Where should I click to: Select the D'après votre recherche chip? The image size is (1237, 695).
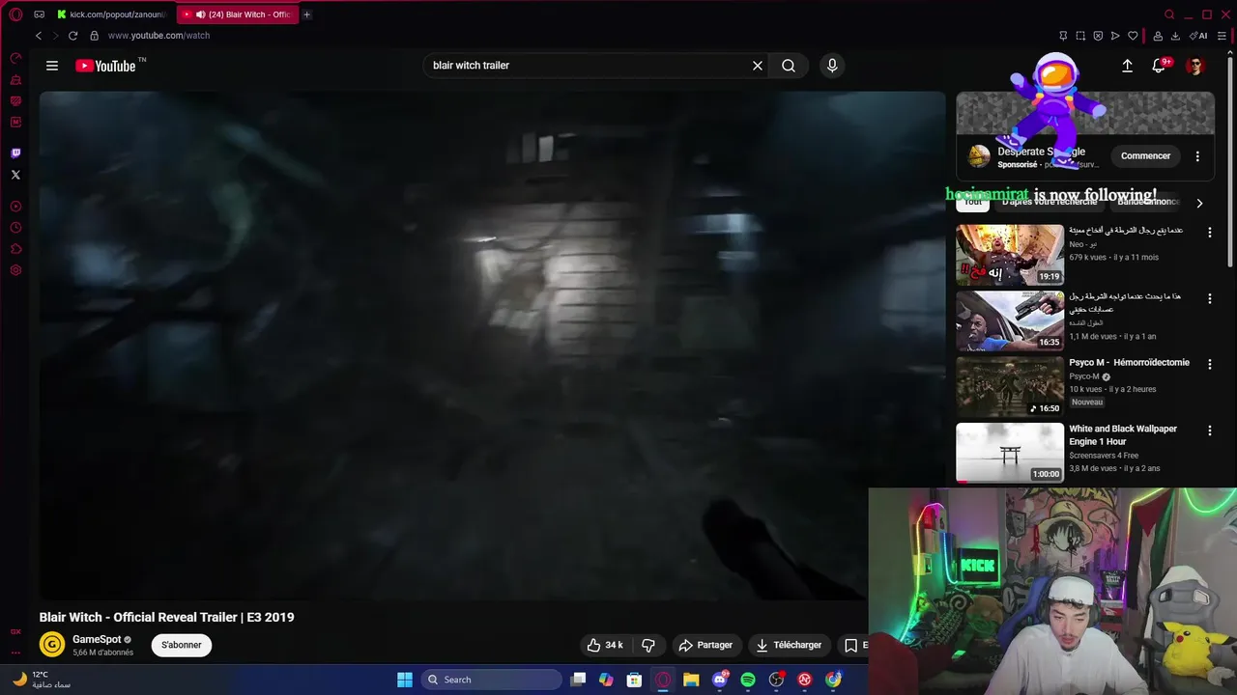pyautogui.click(x=1050, y=202)
